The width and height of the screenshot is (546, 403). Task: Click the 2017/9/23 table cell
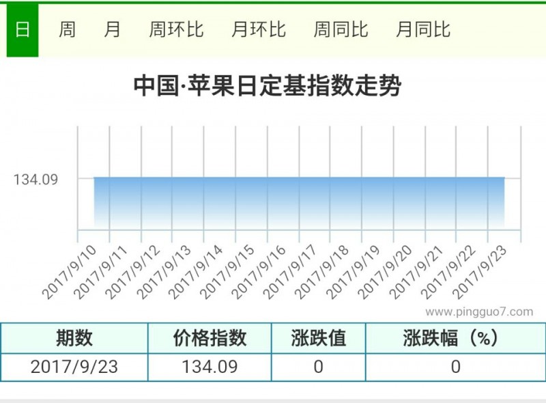click(x=74, y=367)
